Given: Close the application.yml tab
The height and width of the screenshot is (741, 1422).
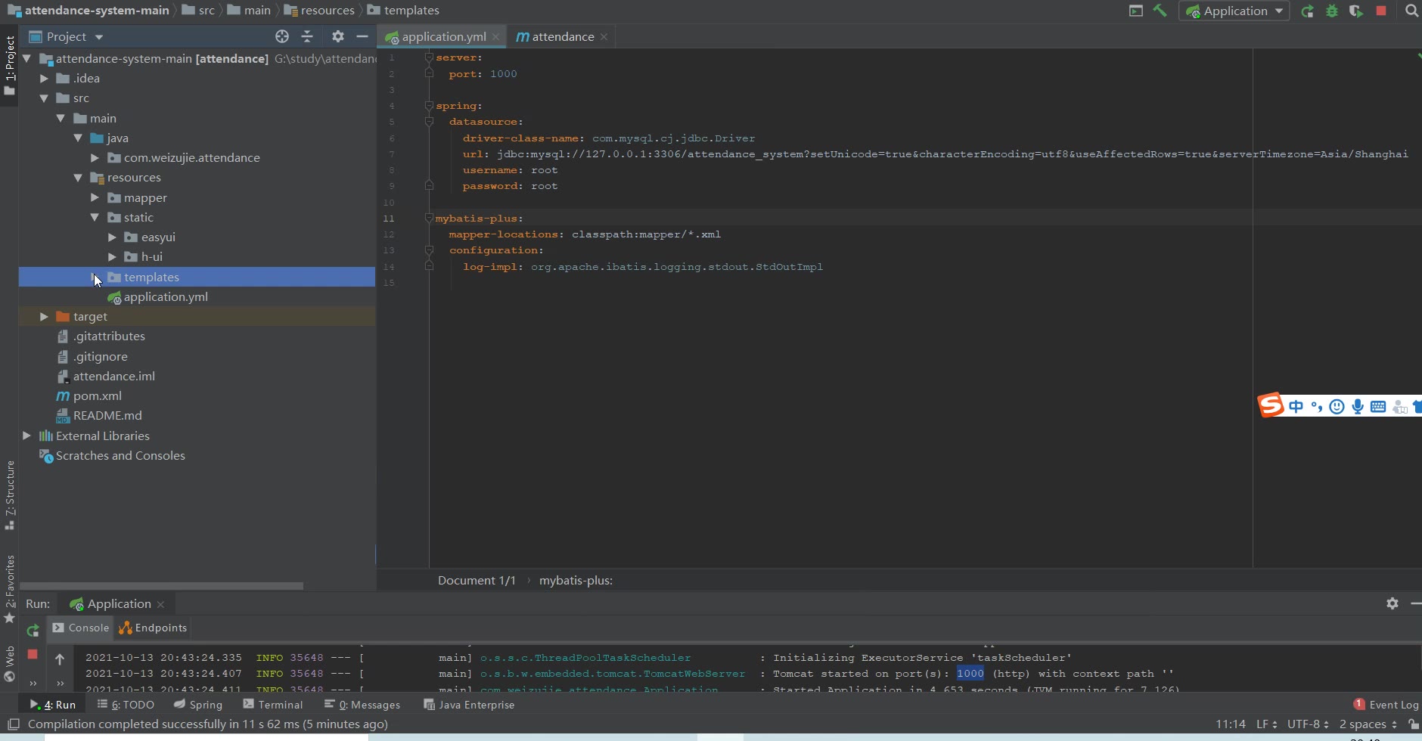Looking at the screenshot, I should pyautogui.click(x=495, y=36).
